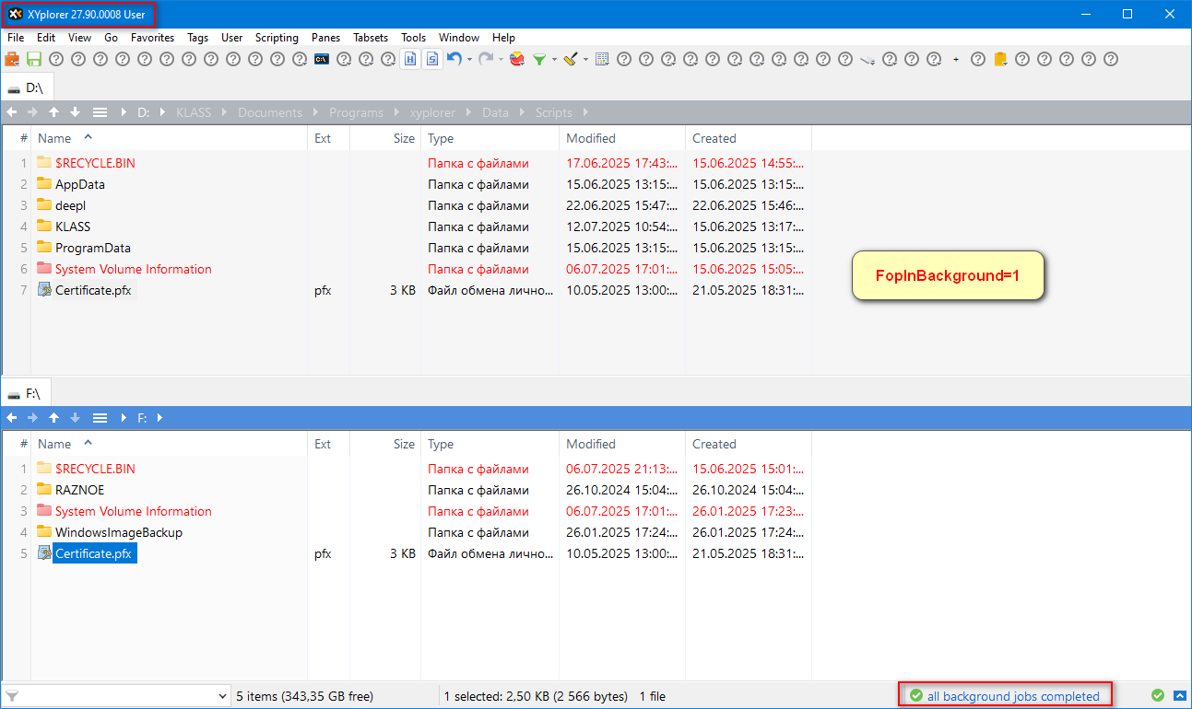Sort bottom pane by Ext column
Viewport: 1192px width, 709px height.
329,444
